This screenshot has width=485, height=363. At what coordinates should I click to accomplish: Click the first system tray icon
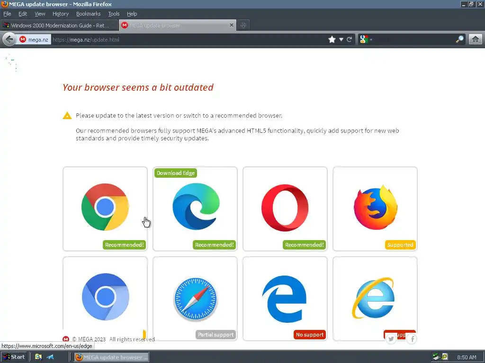coord(436,357)
